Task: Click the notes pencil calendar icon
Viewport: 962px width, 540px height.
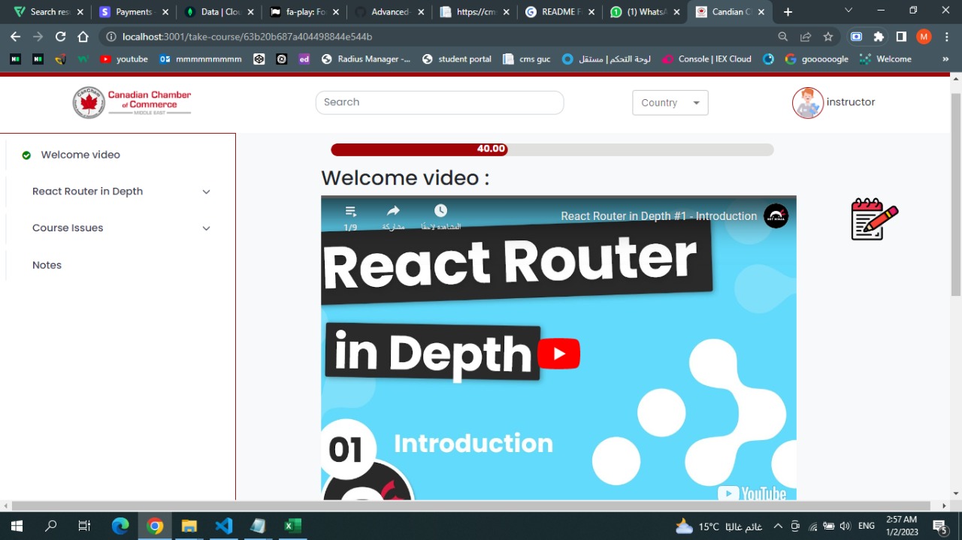Action: coord(874,219)
